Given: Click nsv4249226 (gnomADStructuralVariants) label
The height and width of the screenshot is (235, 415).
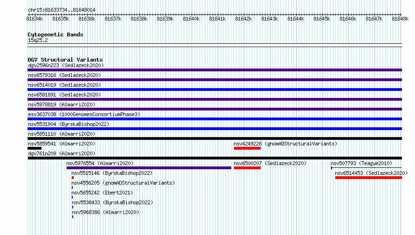Looking at the screenshot, I should [x=285, y=144].
